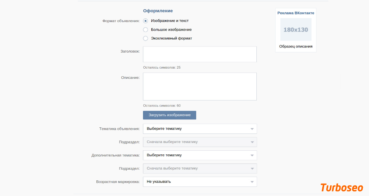
Task: Open the Подраздел dropdown below 'Тематика объявления'
Action: tap(200, 142)
